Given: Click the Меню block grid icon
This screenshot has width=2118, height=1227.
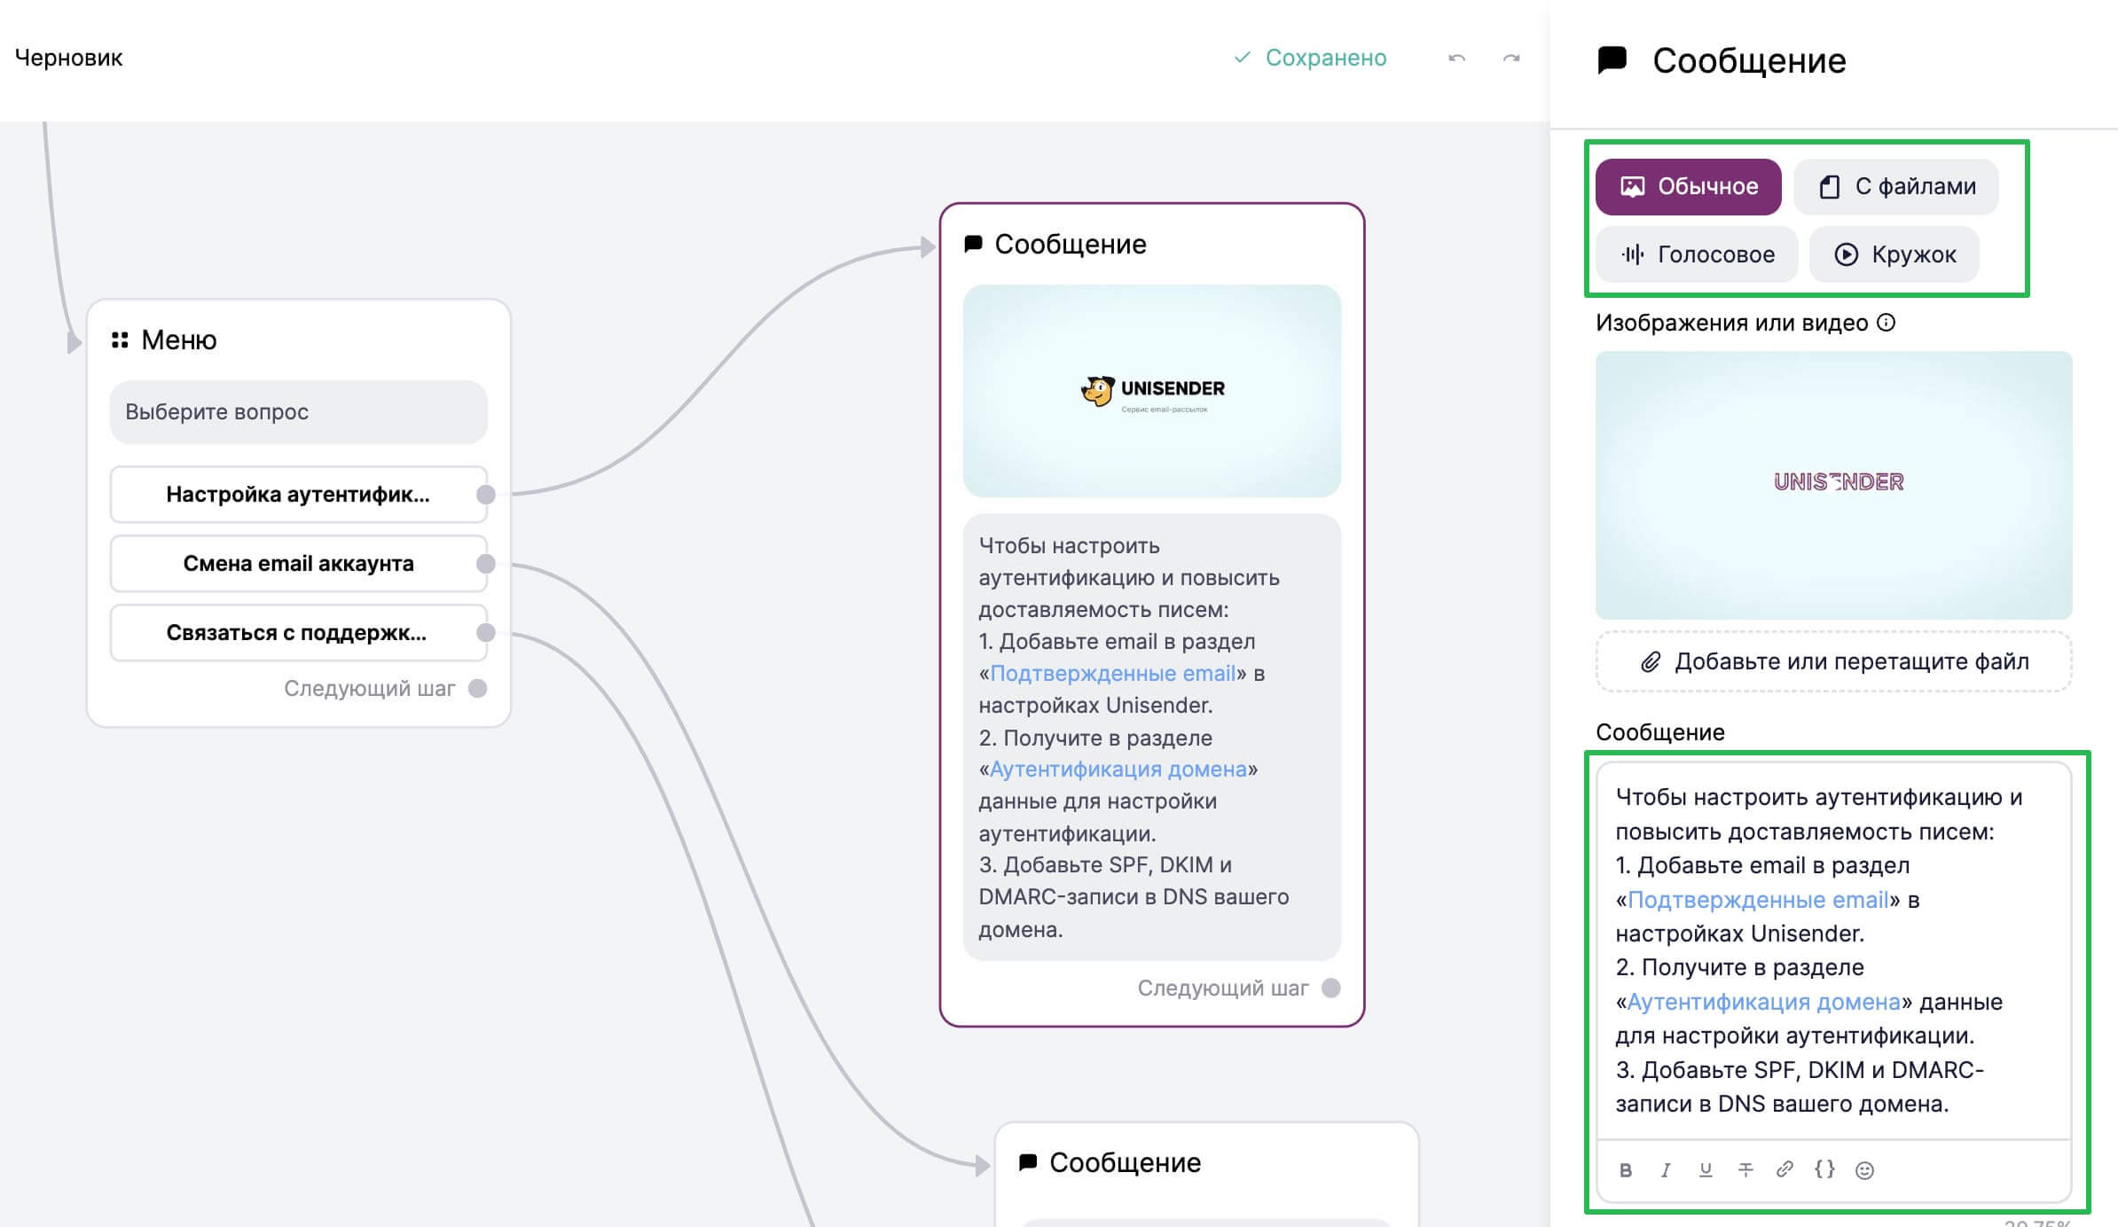Looking at the screenshot, I should (x=120, y=340).
